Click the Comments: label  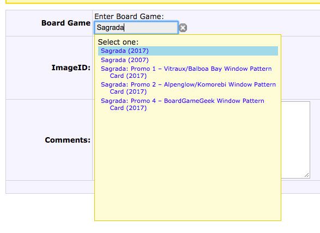(x=68, y=140)
